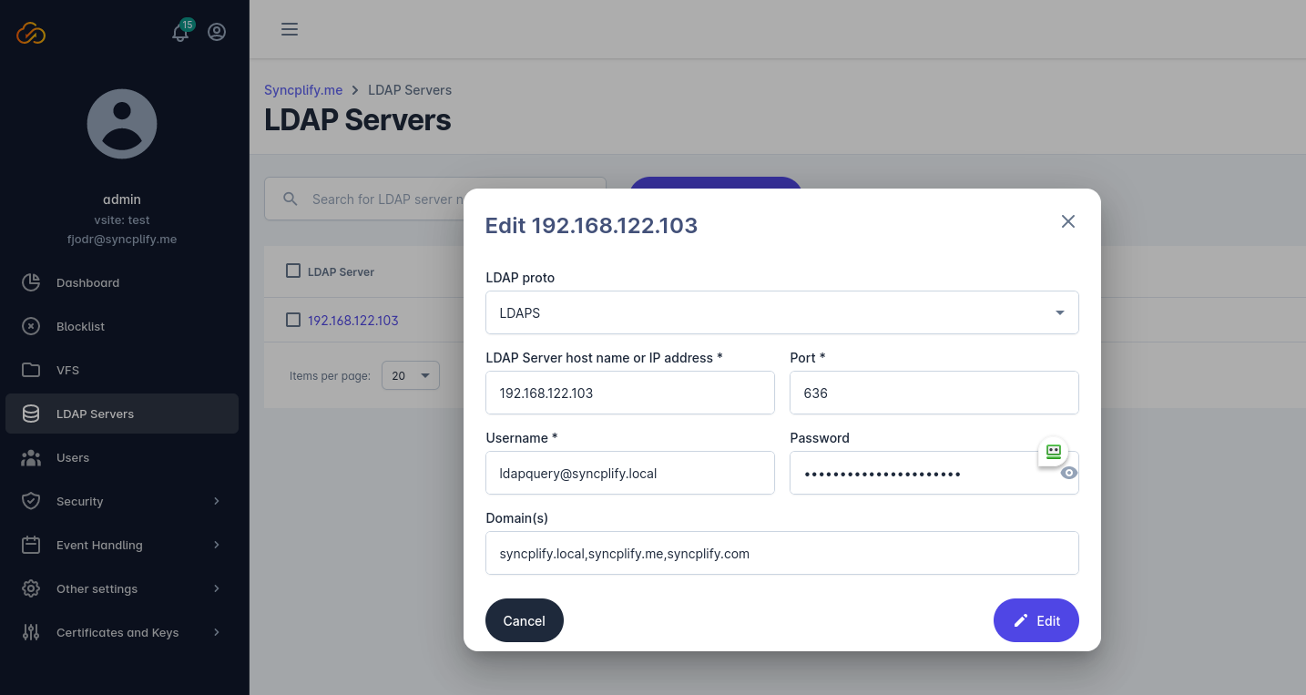Screen dimensions: 1306x695
Task: Show password with the eye icon
Action: (x=1069, y=473)
